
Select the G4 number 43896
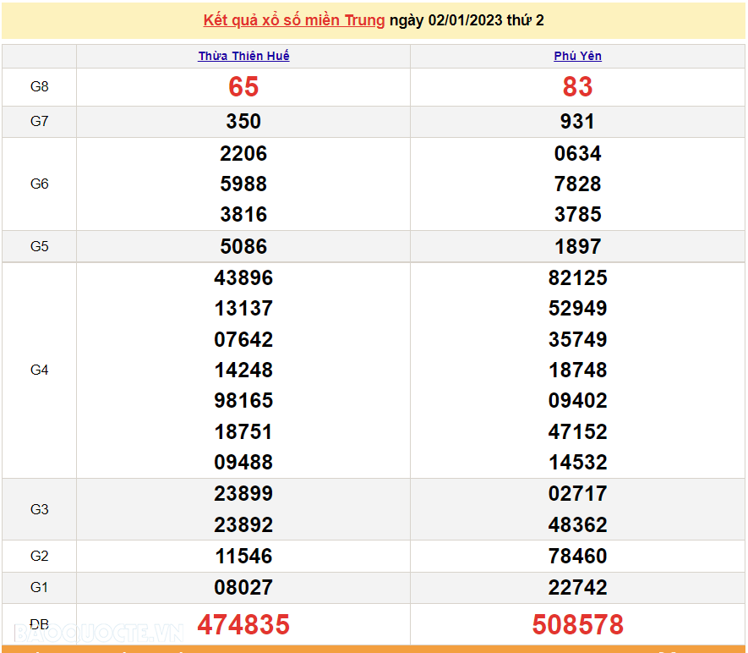click(243, 277)
